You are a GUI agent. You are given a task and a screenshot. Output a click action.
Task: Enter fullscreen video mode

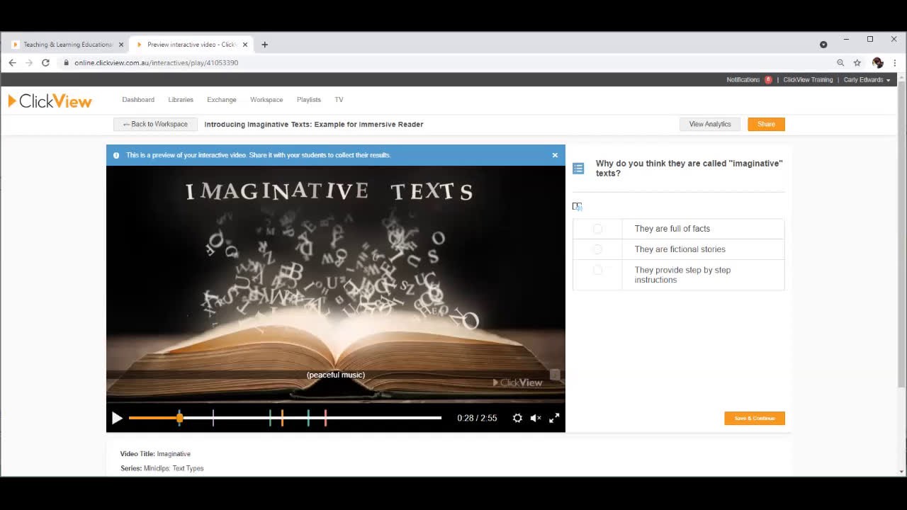[x=554, y=418]
